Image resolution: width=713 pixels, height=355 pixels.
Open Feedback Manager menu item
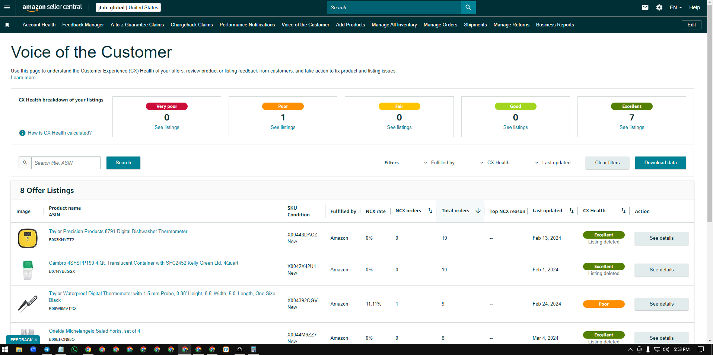click(83, 25)
